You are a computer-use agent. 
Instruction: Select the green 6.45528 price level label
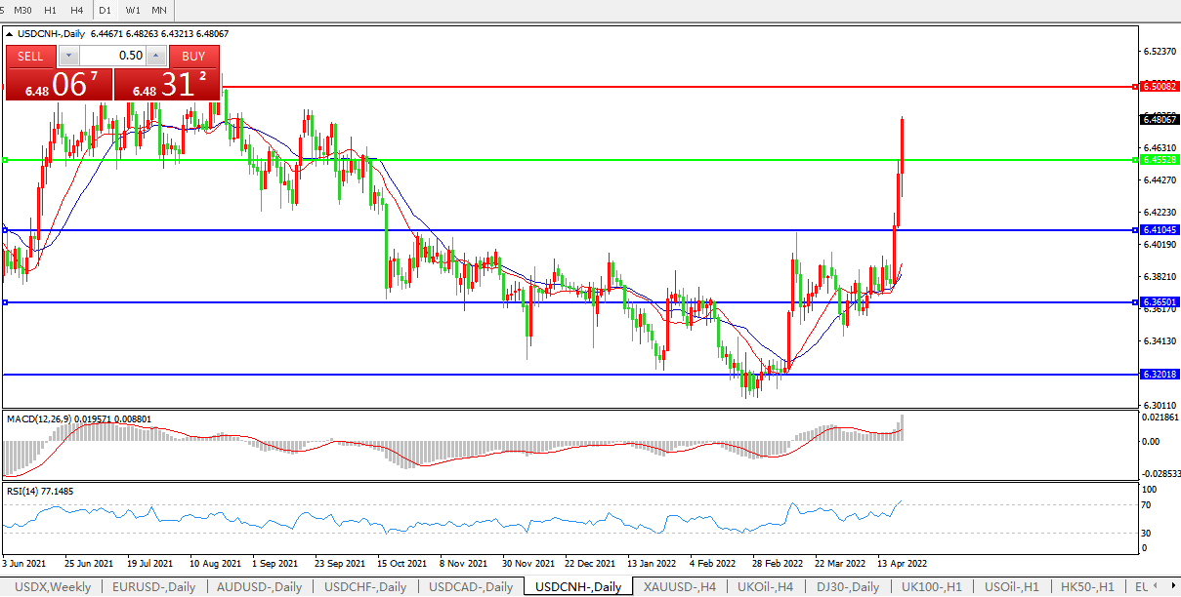click(x=1160, y=159)
